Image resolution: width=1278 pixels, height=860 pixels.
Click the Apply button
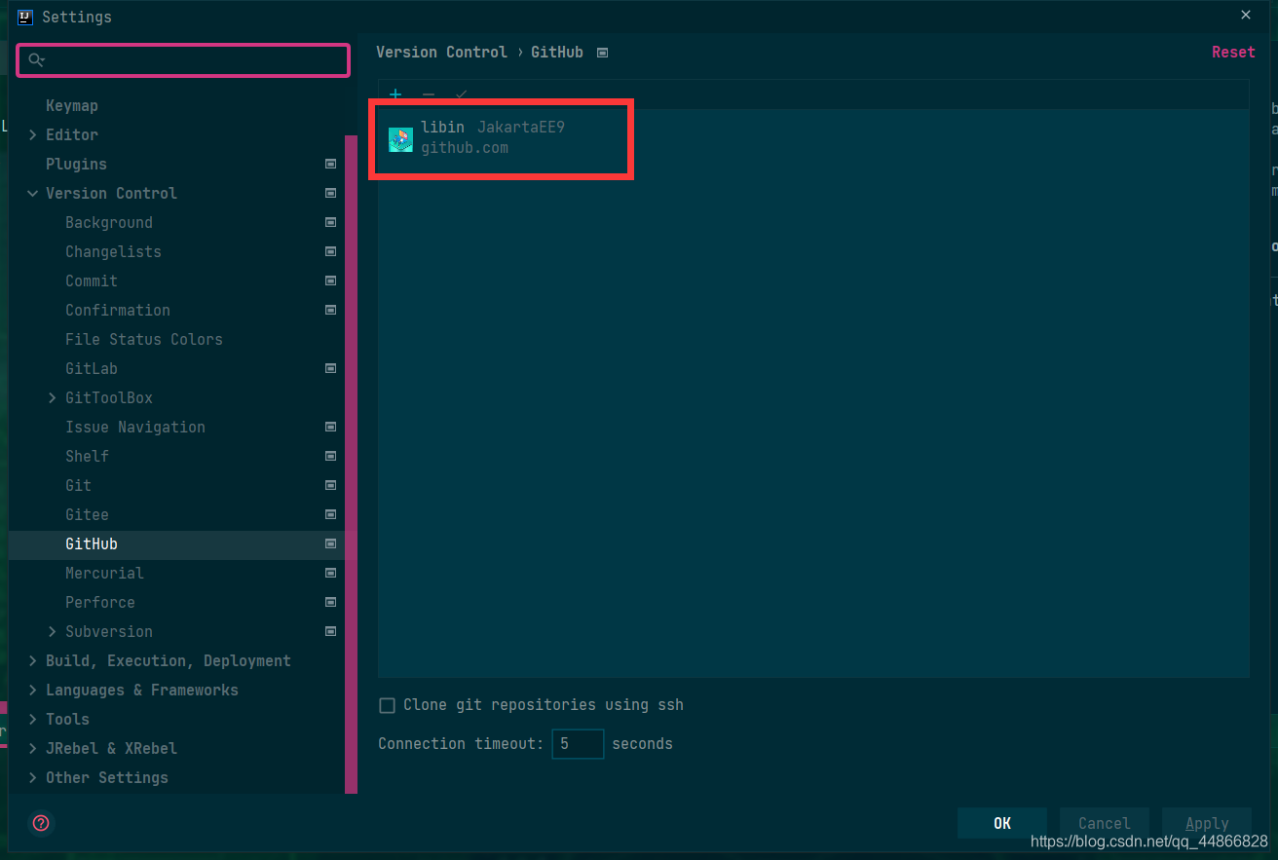click(1206, 823)
